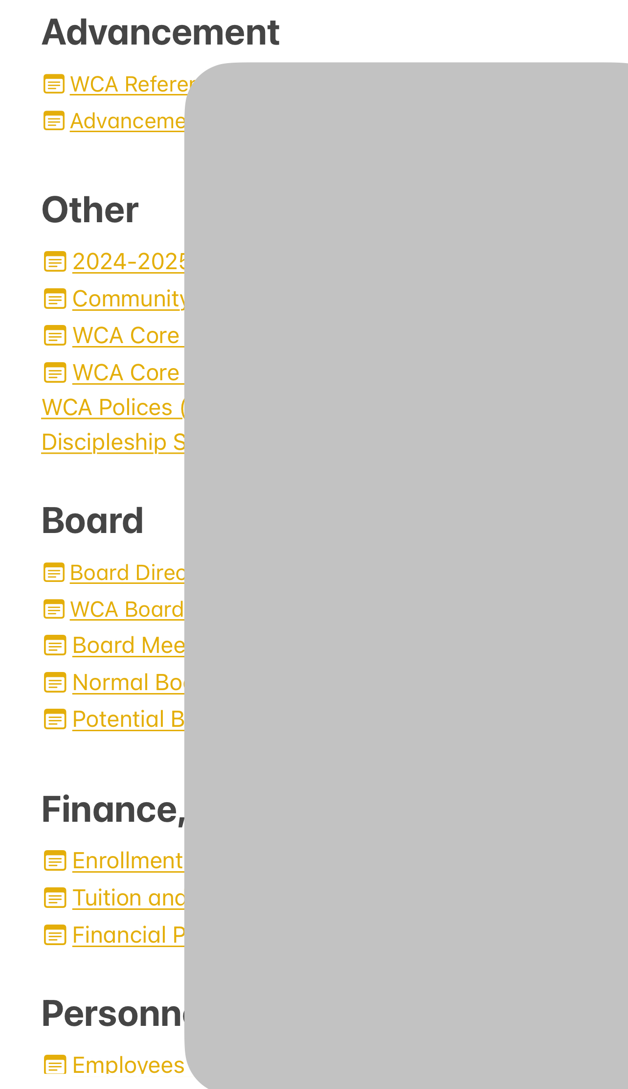Open the WCA Polices link

coord(112,408)
